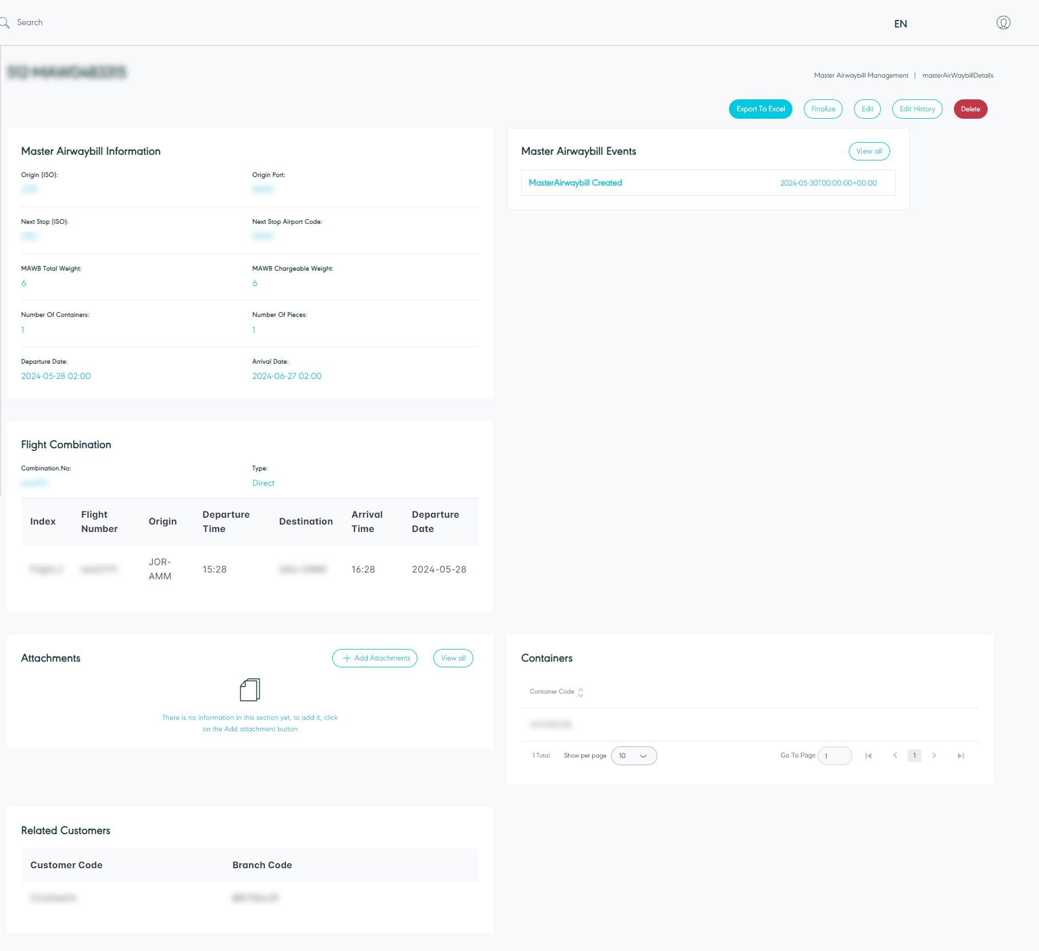View all Master Airwaybill Events
The width and height of the screenshot is (1039, 951).
pyautogui.click(x=869, y=151)
